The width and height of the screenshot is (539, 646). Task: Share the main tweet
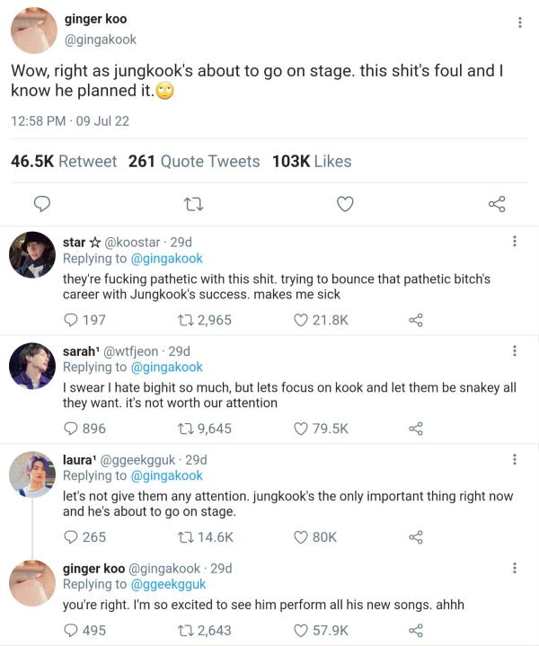(497, 204)
